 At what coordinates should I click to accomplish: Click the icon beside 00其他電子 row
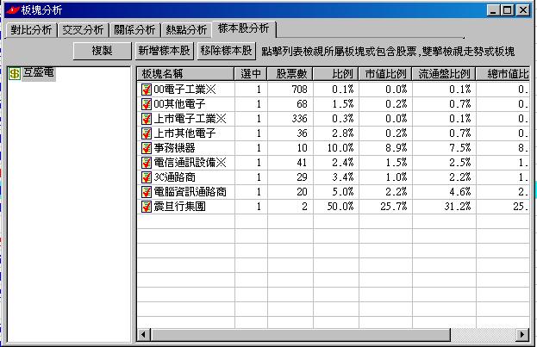point(146,104)
